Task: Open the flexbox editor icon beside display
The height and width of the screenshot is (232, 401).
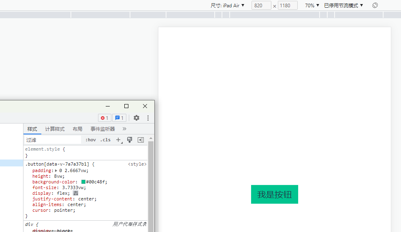Action: pyautogui.click(x=75, y=193)
